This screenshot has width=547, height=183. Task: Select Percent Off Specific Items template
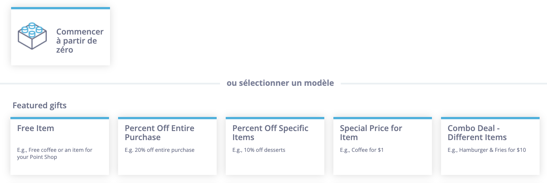270,133
